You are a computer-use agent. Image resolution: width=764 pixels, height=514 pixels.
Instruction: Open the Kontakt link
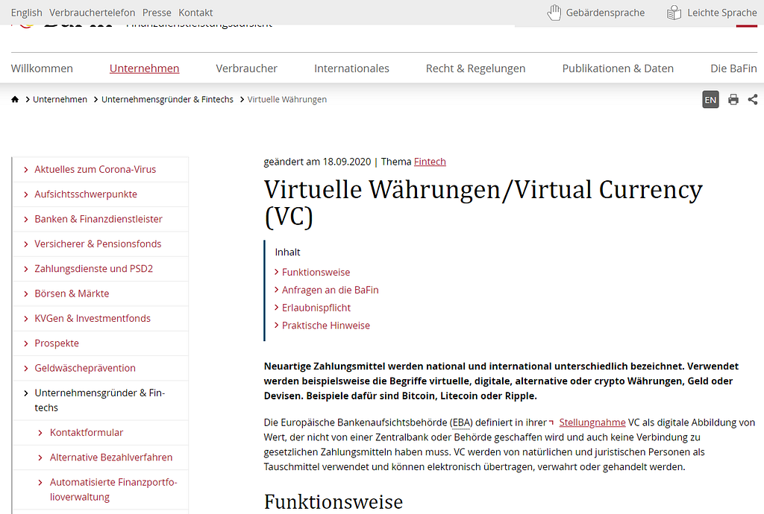click(x=195, y=13)
